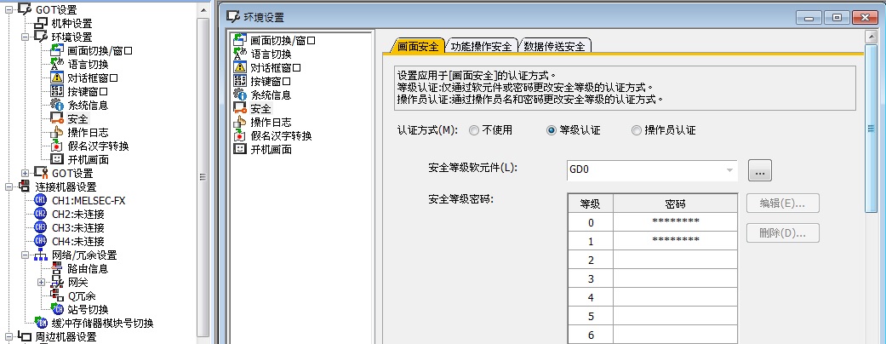Click the dialog's vertical scrollbar thumb
Viewport: 886px width, 344px height.
[x=871, y=128]
